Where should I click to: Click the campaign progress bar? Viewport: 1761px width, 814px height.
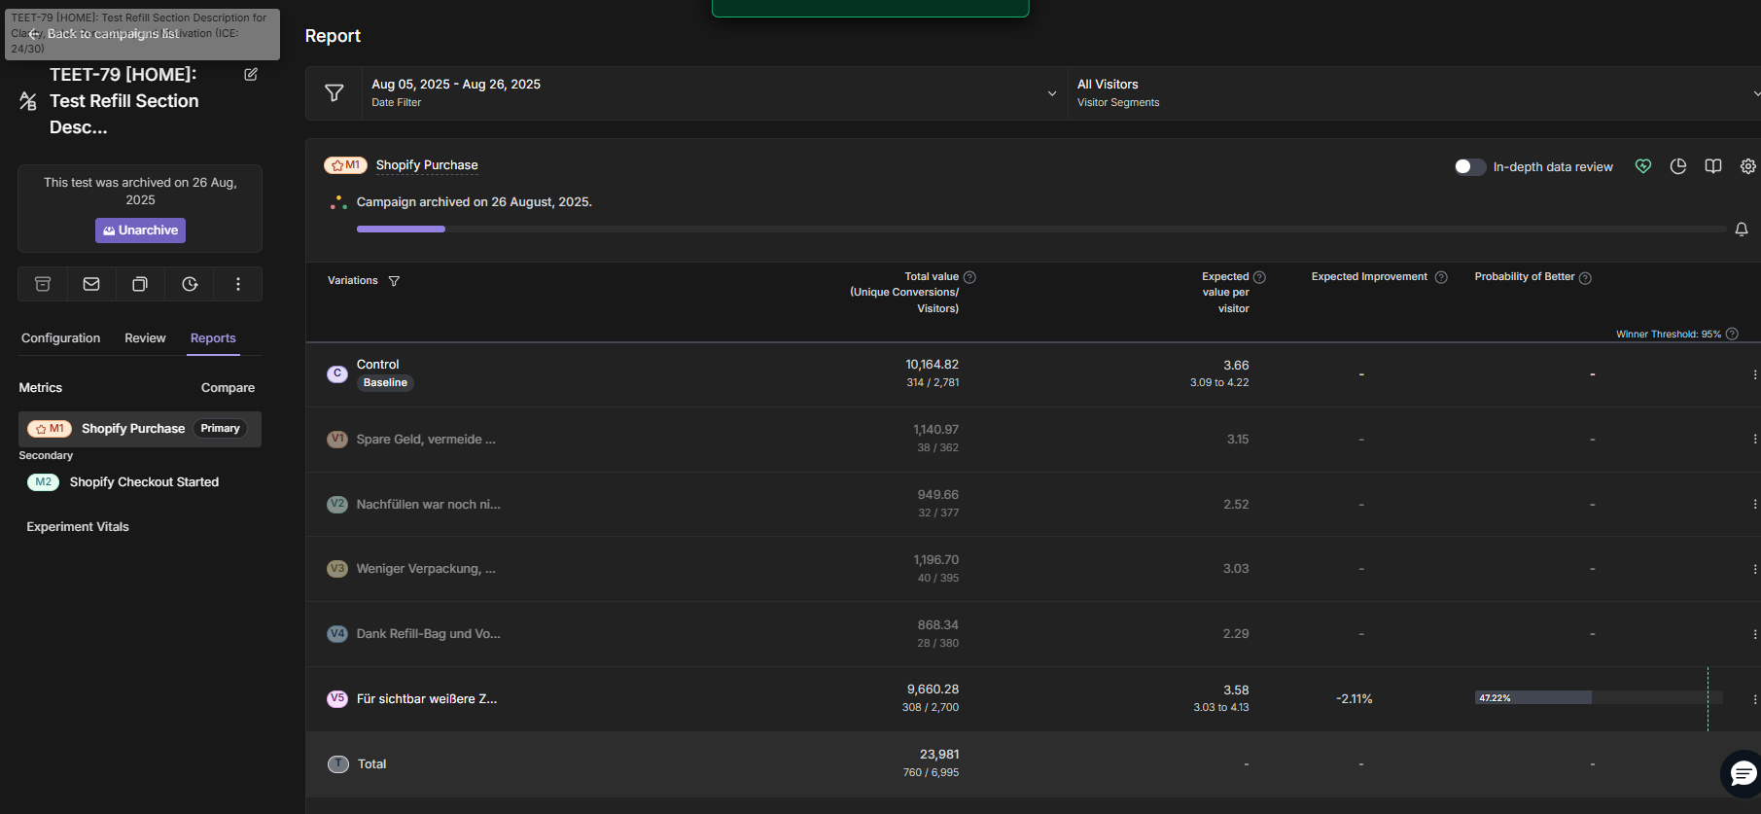tap(1041, 230)
